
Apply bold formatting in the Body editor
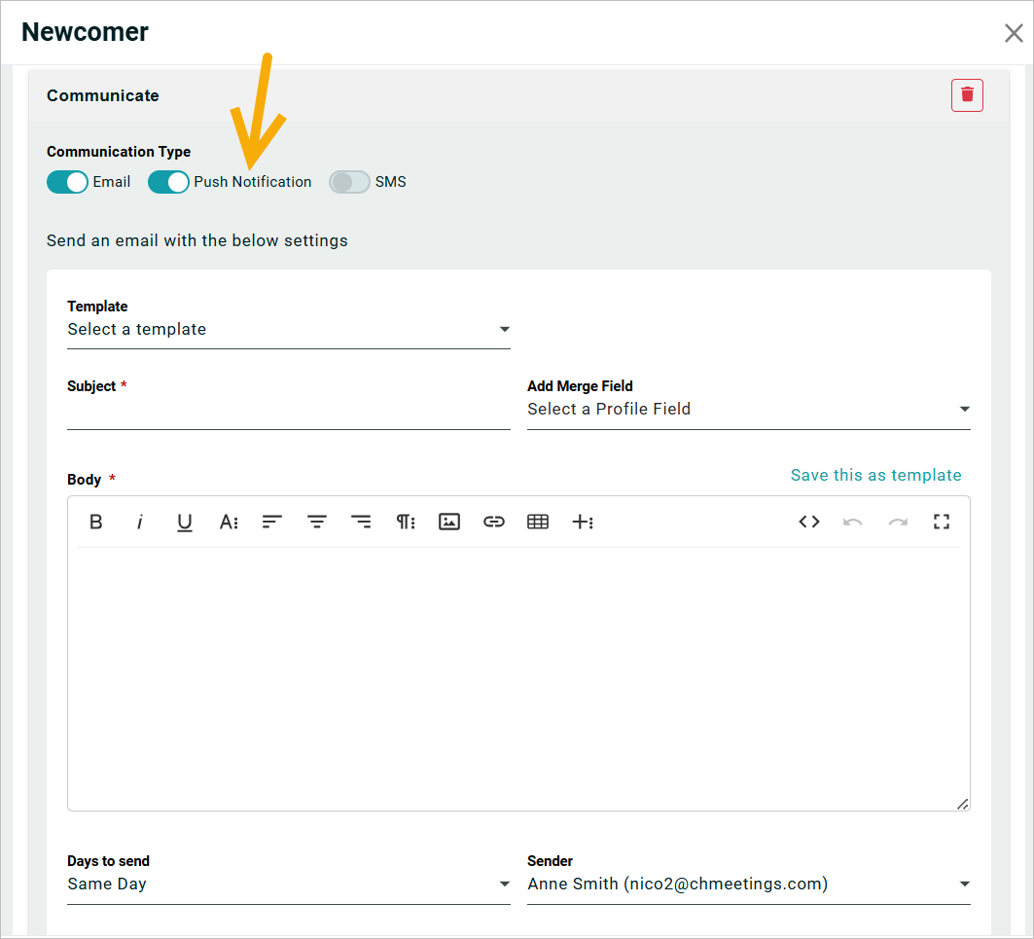pos(95,522)
